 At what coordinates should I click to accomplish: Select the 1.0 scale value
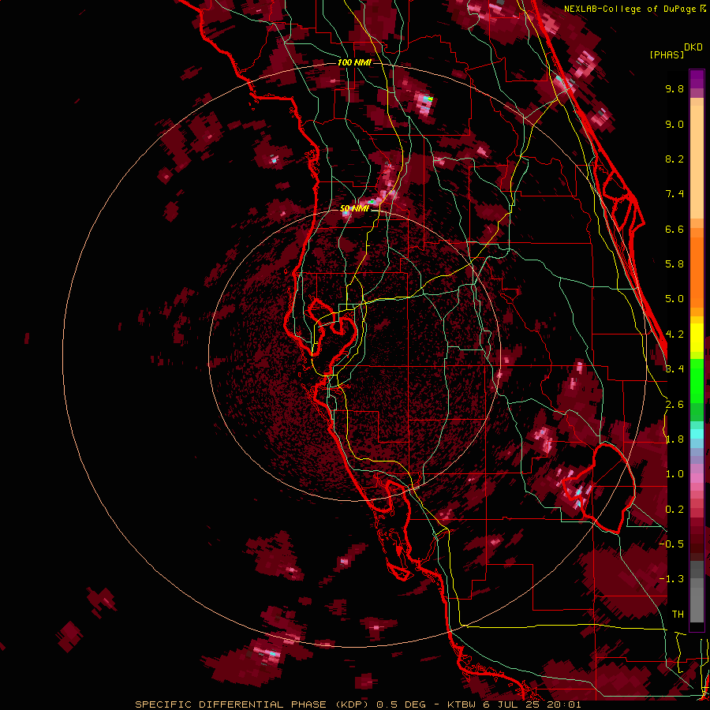[x=674, y=474]
